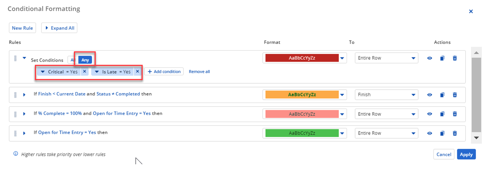Grab the drag handle of the Finish rule
Screen dimensions: 490x170
15,95
